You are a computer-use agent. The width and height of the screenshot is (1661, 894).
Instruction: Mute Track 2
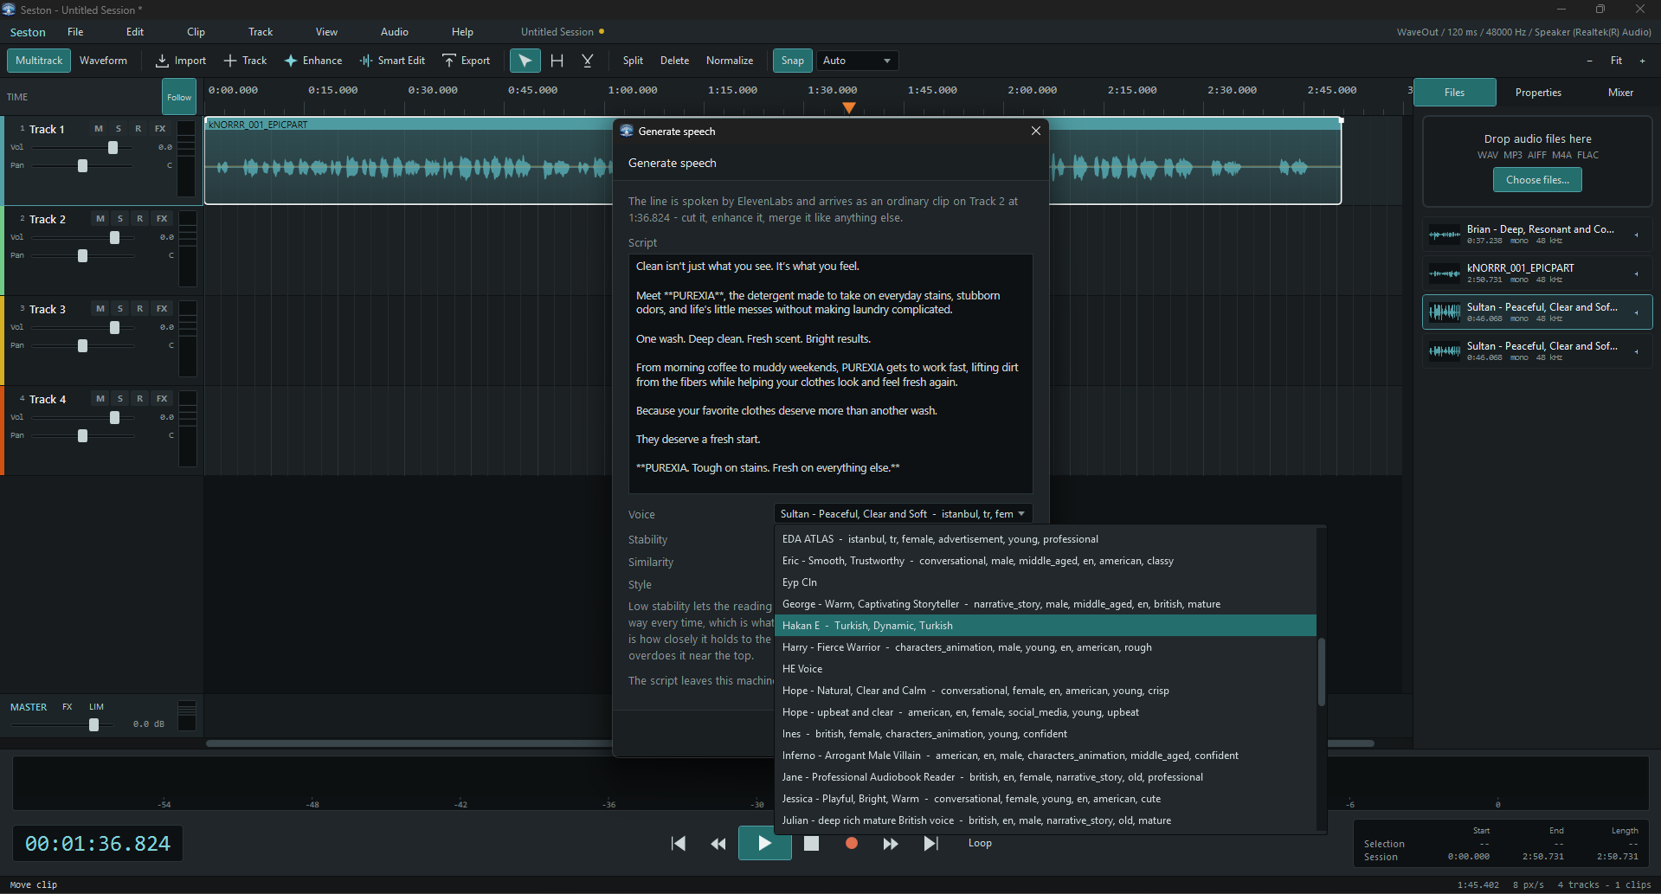(x=100, y=219)
